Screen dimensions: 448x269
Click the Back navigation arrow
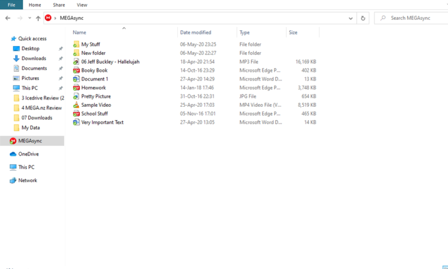8,18
